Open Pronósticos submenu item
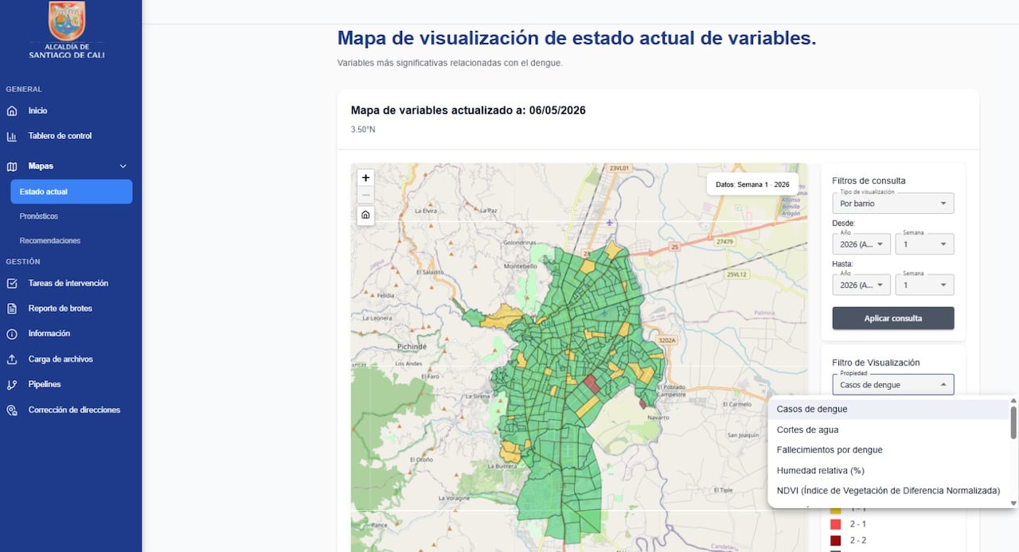The width and height of the screenshot is (1019, 552). pyautogui.click(x=39, y=216)
